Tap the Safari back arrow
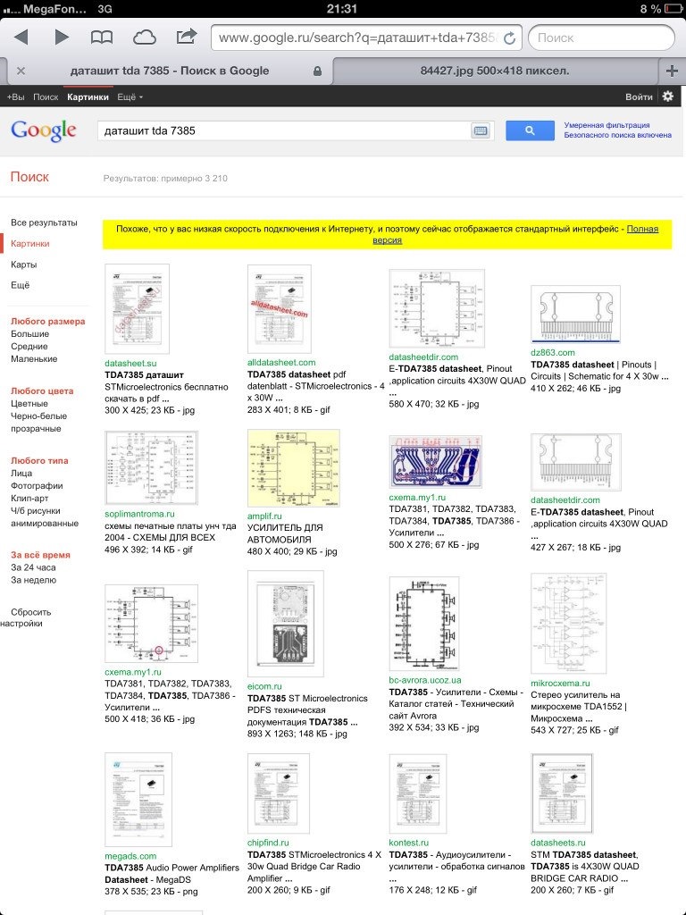This screenshot has height=915, width=686. pyautogui.click(x=21, y=38)
